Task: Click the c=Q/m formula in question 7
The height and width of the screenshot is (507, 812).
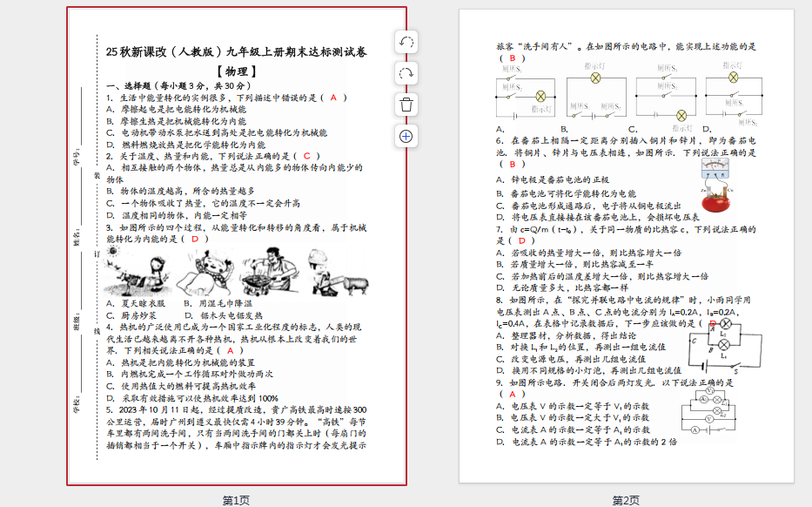Action: pos(545,230)
